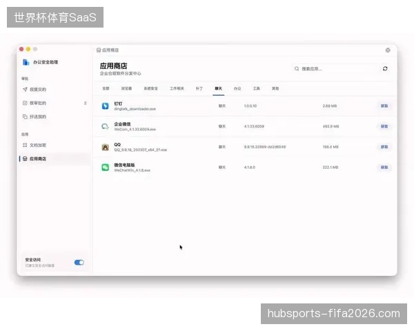Switch to the 系统安全 category tab

[x=150, y=88]
